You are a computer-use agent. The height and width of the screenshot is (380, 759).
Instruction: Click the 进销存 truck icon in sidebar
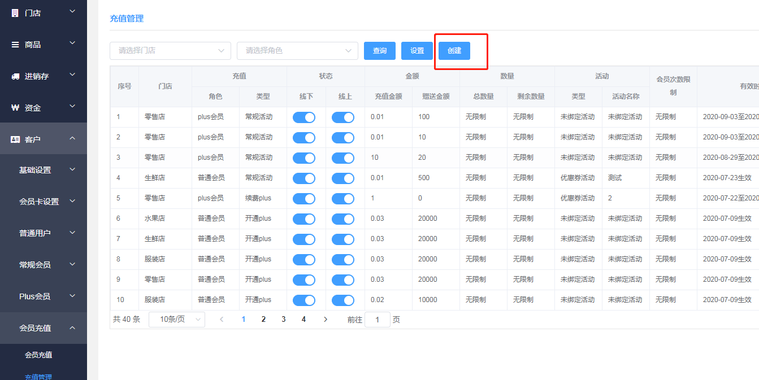click(x=15, y=76)
